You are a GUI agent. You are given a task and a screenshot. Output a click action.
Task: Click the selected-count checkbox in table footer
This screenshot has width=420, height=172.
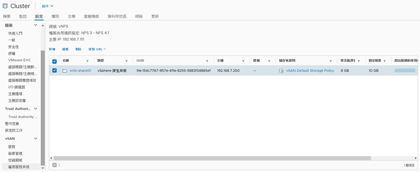point(55,165)
